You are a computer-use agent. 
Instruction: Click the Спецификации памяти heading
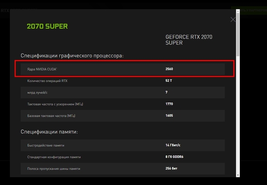[49, 132]
